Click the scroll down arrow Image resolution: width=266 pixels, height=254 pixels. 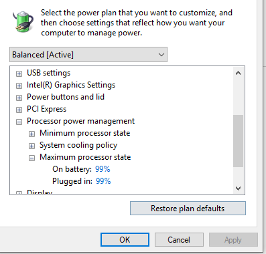pyautogui.click(x=238, y=188)
